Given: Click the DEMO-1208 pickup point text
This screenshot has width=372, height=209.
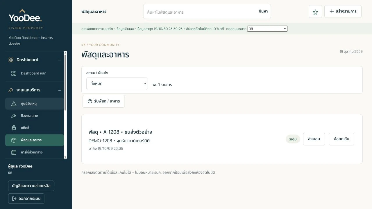Looking at the screenshot, I should (119, 141).
